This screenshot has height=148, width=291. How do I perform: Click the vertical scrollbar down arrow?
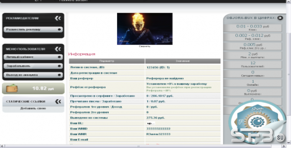point(289,142)
